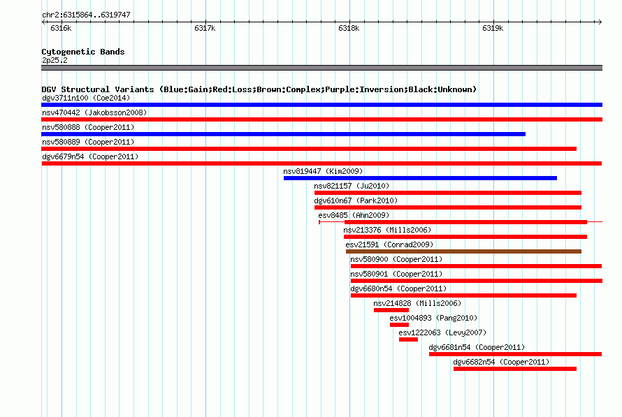Click the dgv6682n54 (Cooper2011) text label
The height and width of the screenshot is (417, 622).
[x=501, y=362]
